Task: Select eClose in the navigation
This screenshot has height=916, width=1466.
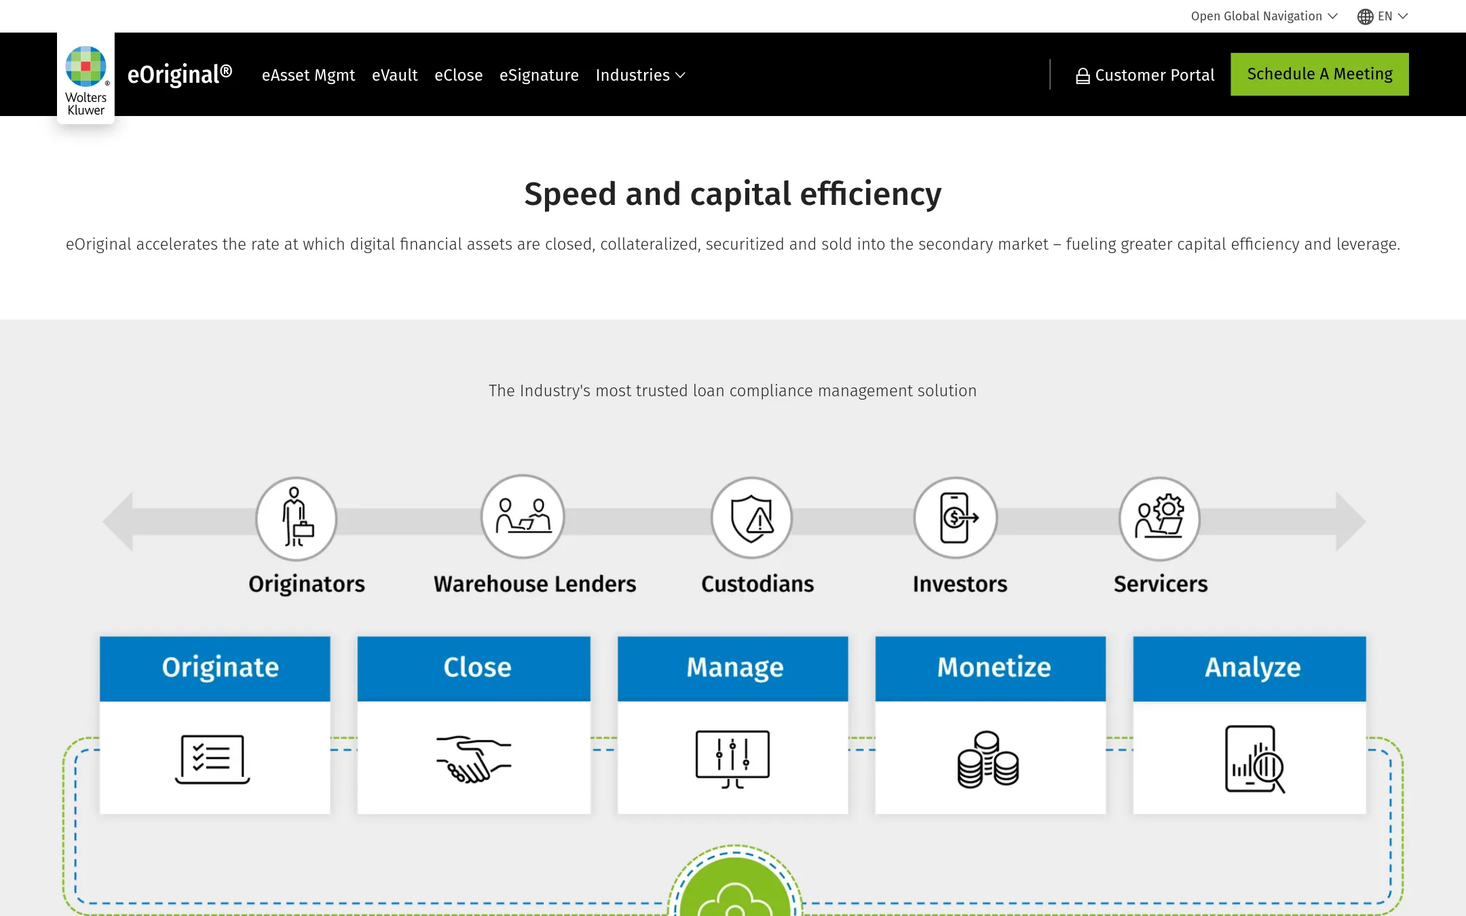Action: (x=458, y=75)
